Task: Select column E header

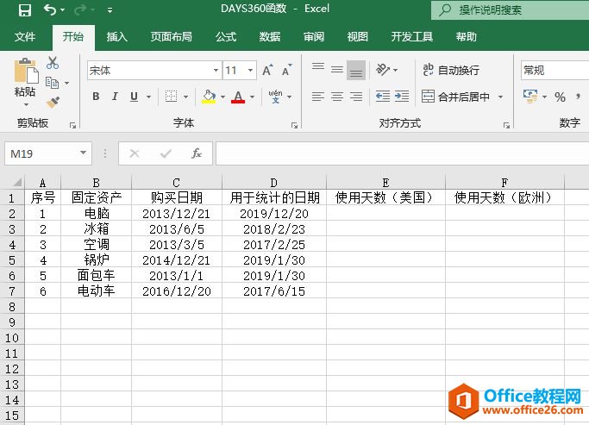Action: pos(385,183)
